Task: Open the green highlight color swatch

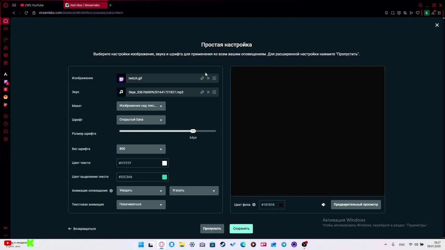Action: click(x=164, y=177)
